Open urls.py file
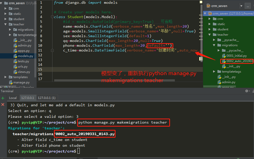The width and height of the screenshot is (254, 159). pos(22,66)
